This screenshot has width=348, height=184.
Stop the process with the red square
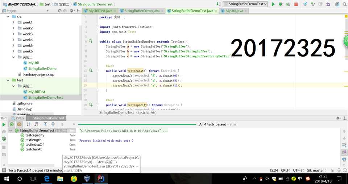click(296, 4)
